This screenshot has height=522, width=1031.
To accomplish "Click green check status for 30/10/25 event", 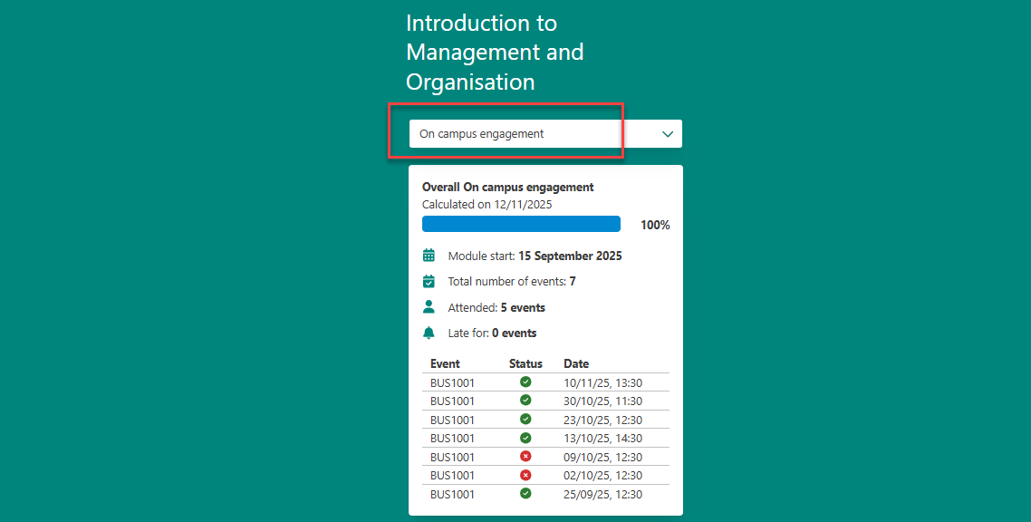I will tap(525, 401).
